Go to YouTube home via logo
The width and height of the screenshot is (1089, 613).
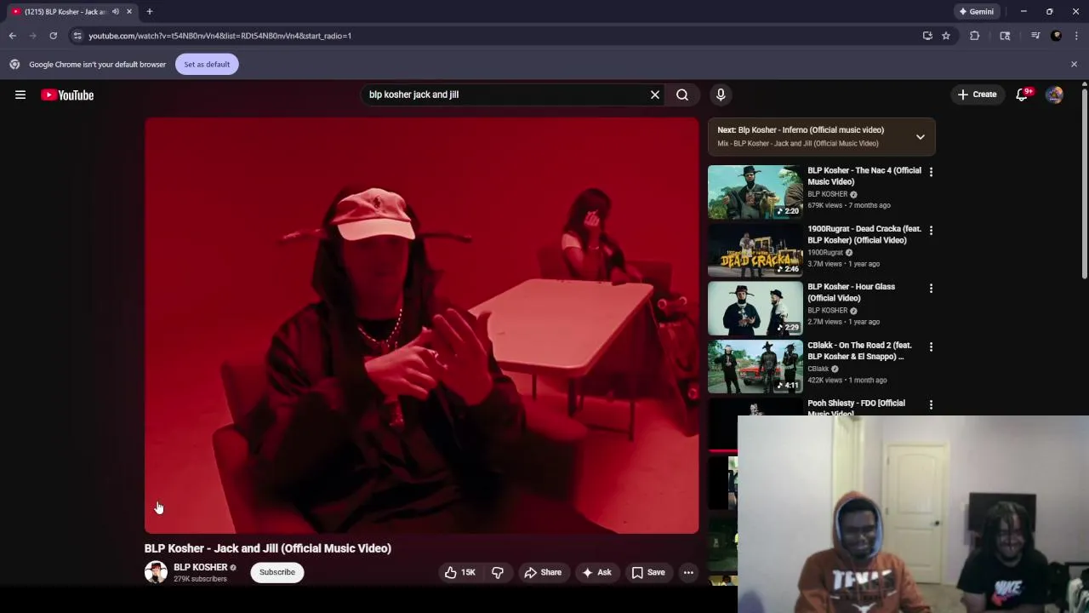click(67, 95)
